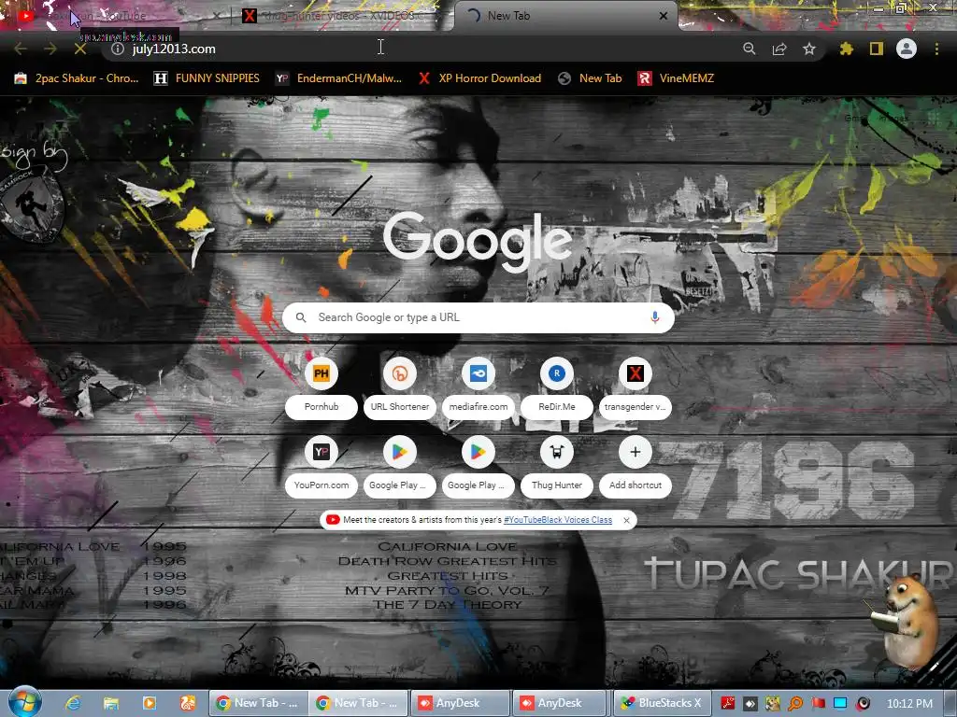Open Chrome's three-dot menu
The height and width of the screenshot is (717, 957).
[x=936, y=49]
